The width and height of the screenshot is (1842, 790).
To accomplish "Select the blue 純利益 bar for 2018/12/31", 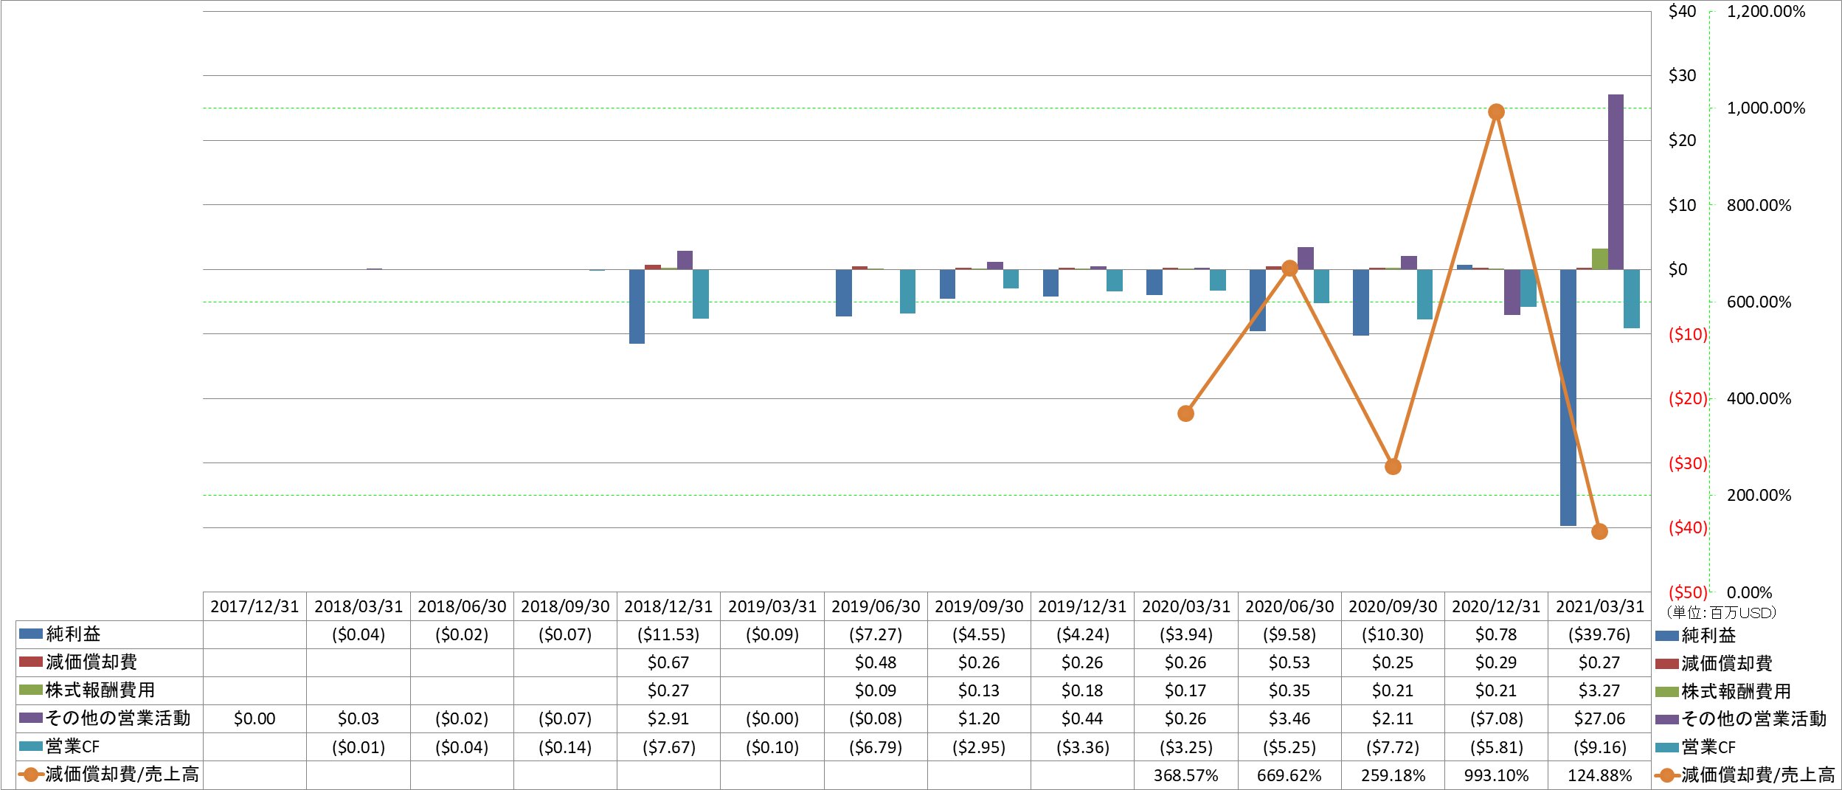I will [637, 306].
